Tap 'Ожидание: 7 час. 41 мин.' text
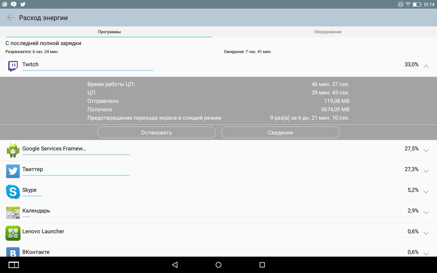 click(x=248, y=51)
